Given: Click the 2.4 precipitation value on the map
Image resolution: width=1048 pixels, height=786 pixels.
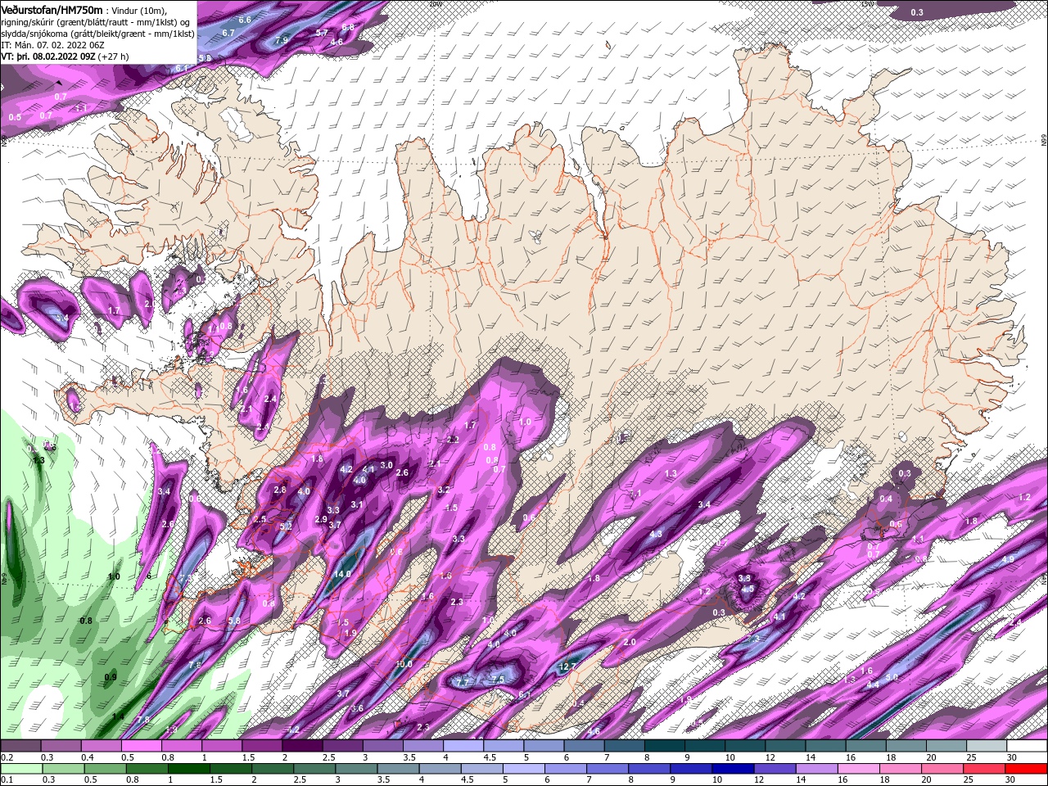Looking at the screenshot, I should [270, 399].
